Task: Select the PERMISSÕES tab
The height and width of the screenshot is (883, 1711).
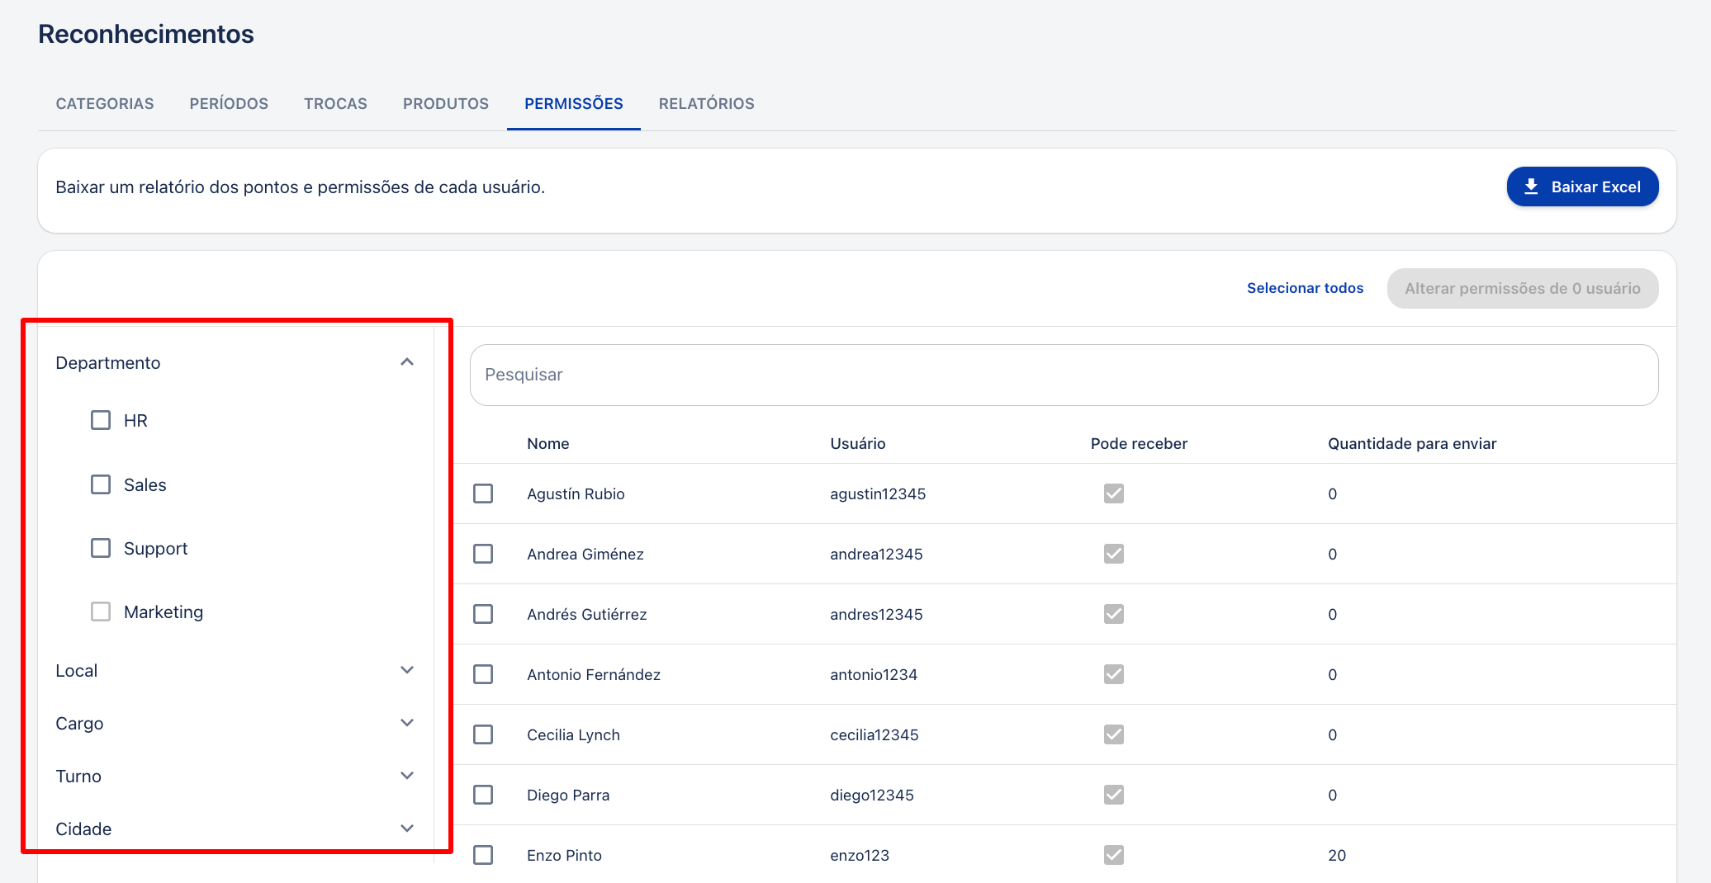Action: [x=574, y=104]
